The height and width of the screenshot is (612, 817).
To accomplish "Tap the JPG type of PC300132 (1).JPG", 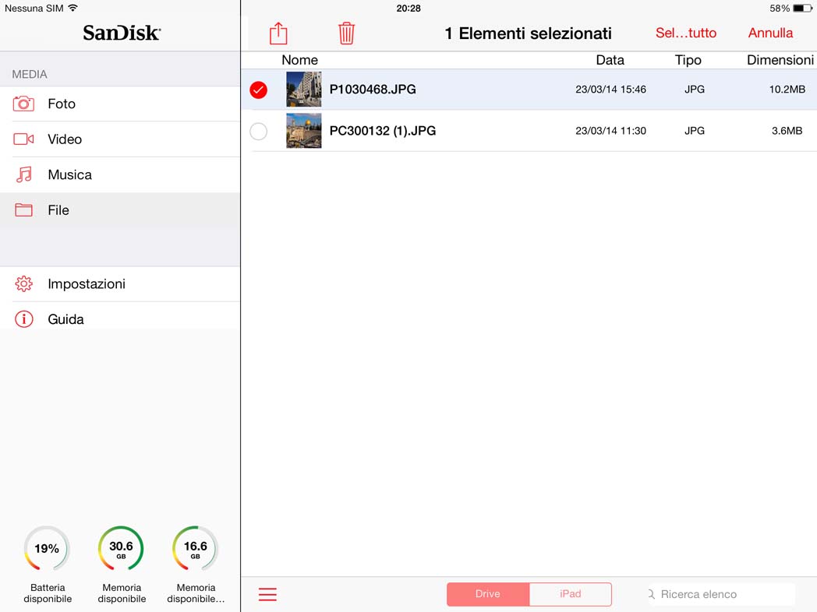I will click(x=695, y=131).
